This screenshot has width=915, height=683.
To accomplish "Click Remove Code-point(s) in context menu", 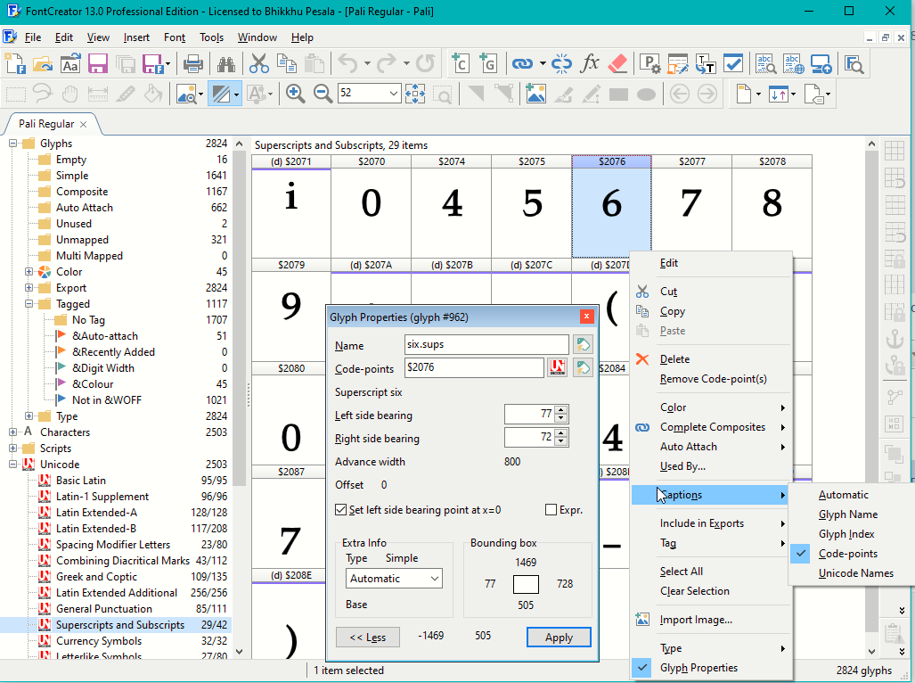I will pos(713,379).
